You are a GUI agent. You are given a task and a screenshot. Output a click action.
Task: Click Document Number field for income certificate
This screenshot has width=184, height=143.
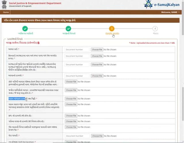pos(77,76)
